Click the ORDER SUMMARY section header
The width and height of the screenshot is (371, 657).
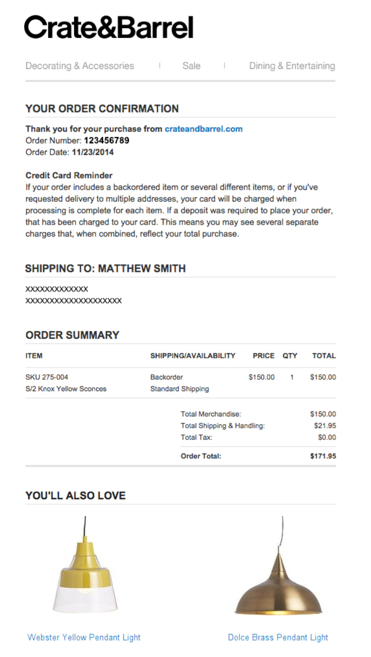[x=72, y=335]
